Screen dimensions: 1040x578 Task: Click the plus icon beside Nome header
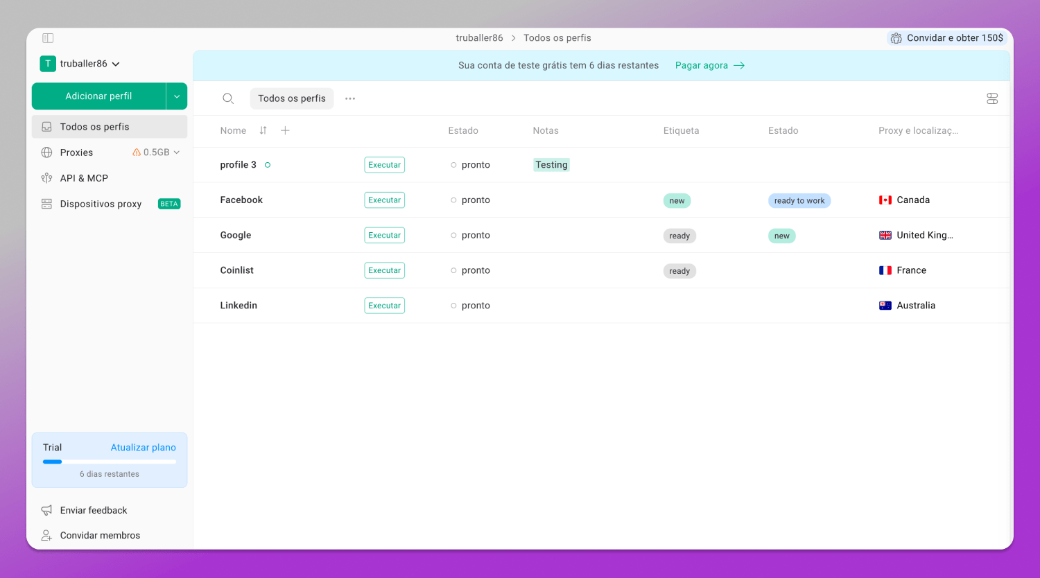[x=285, y=130]
